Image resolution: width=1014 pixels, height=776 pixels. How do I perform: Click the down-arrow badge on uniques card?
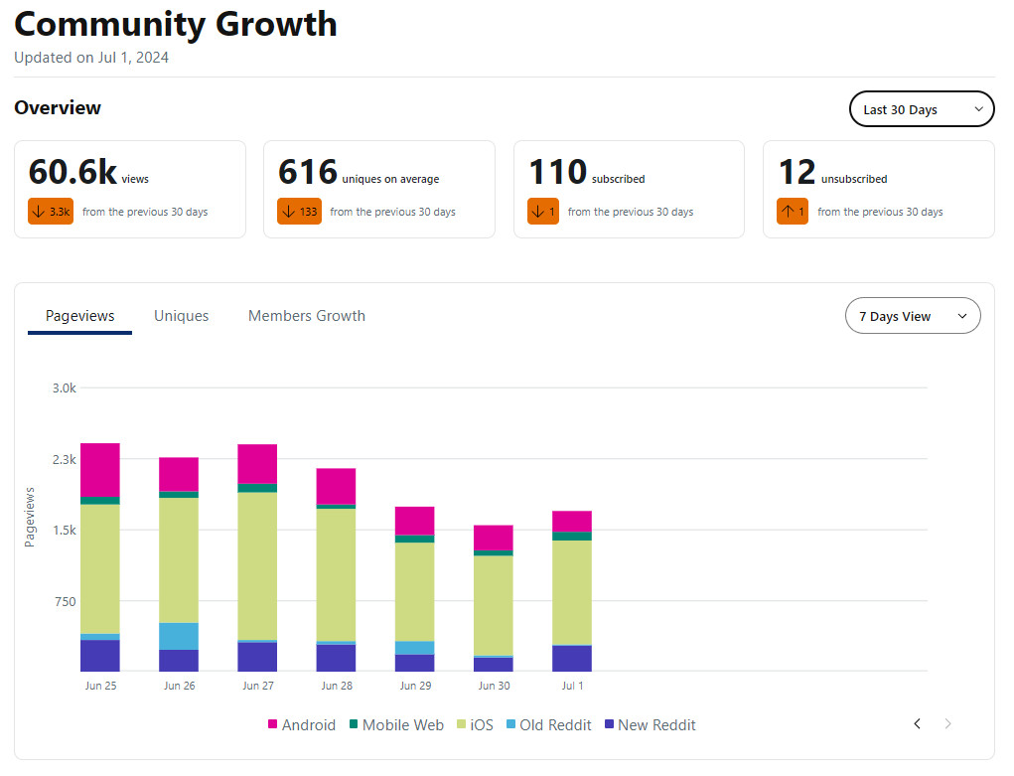coord(299,212)
